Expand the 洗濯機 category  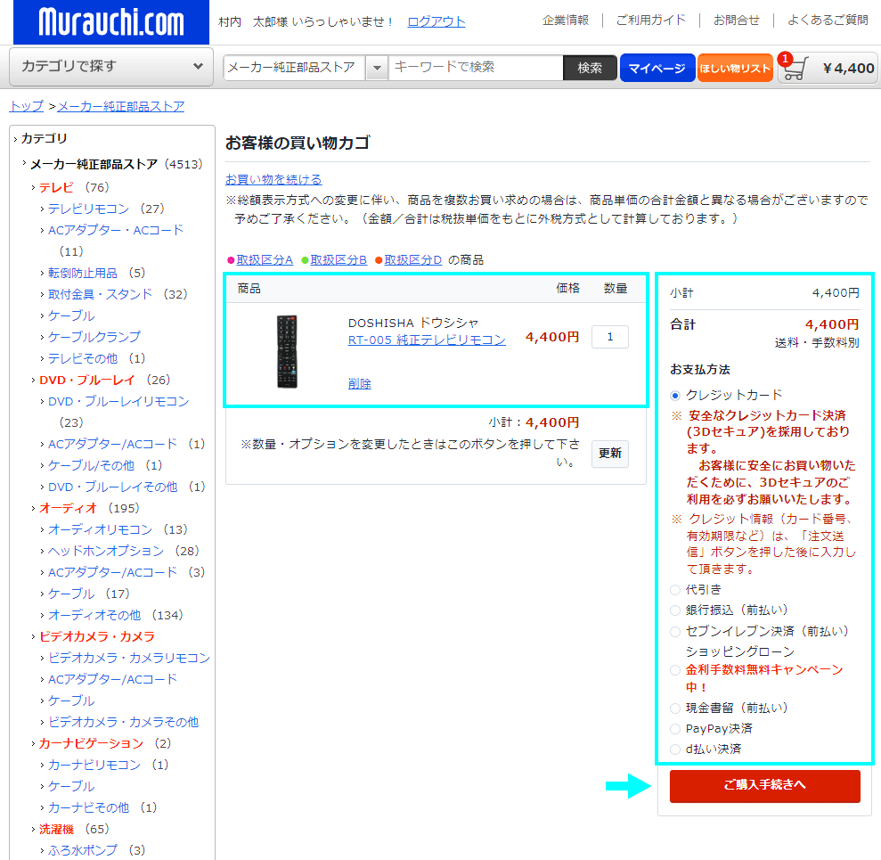click(x=56, y=829)
